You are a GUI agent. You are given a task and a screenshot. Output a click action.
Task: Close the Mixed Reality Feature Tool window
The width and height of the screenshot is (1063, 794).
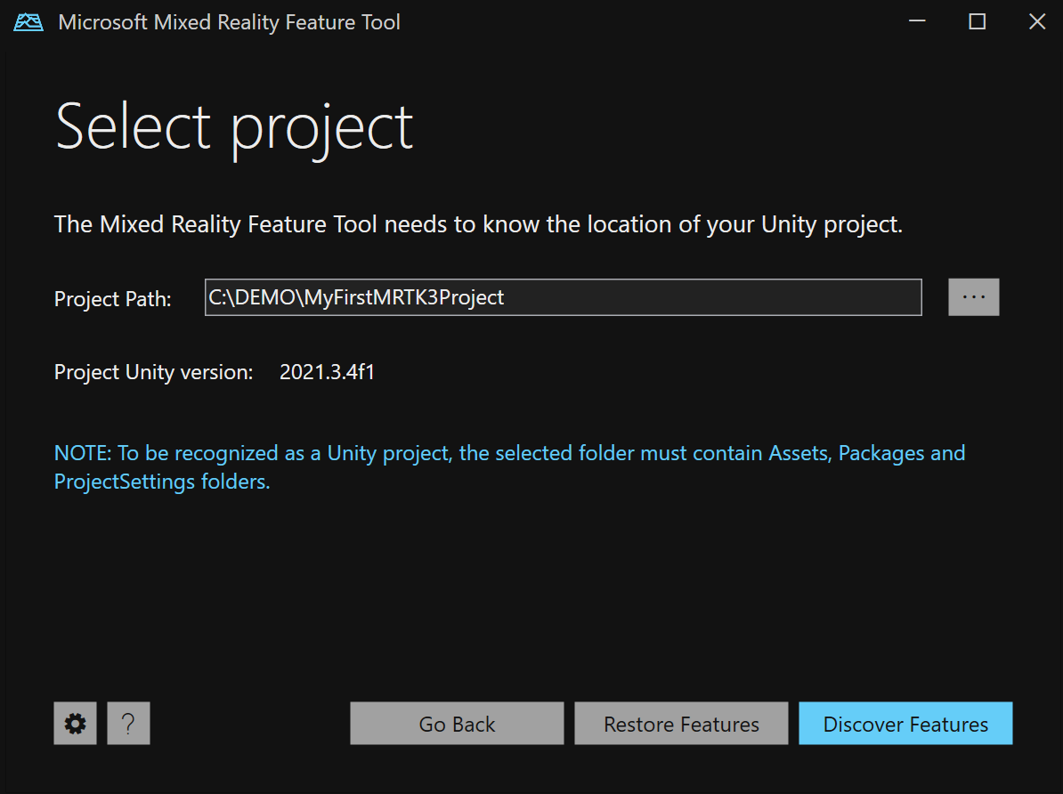1036,21
